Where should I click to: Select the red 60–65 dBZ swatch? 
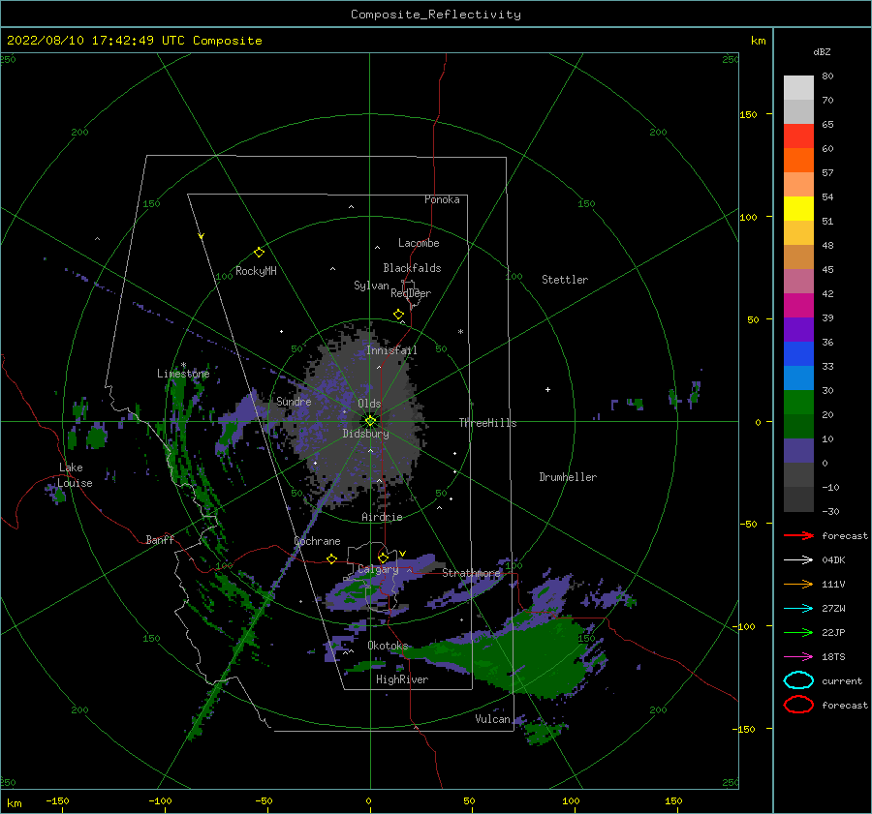tap(798, 136)
